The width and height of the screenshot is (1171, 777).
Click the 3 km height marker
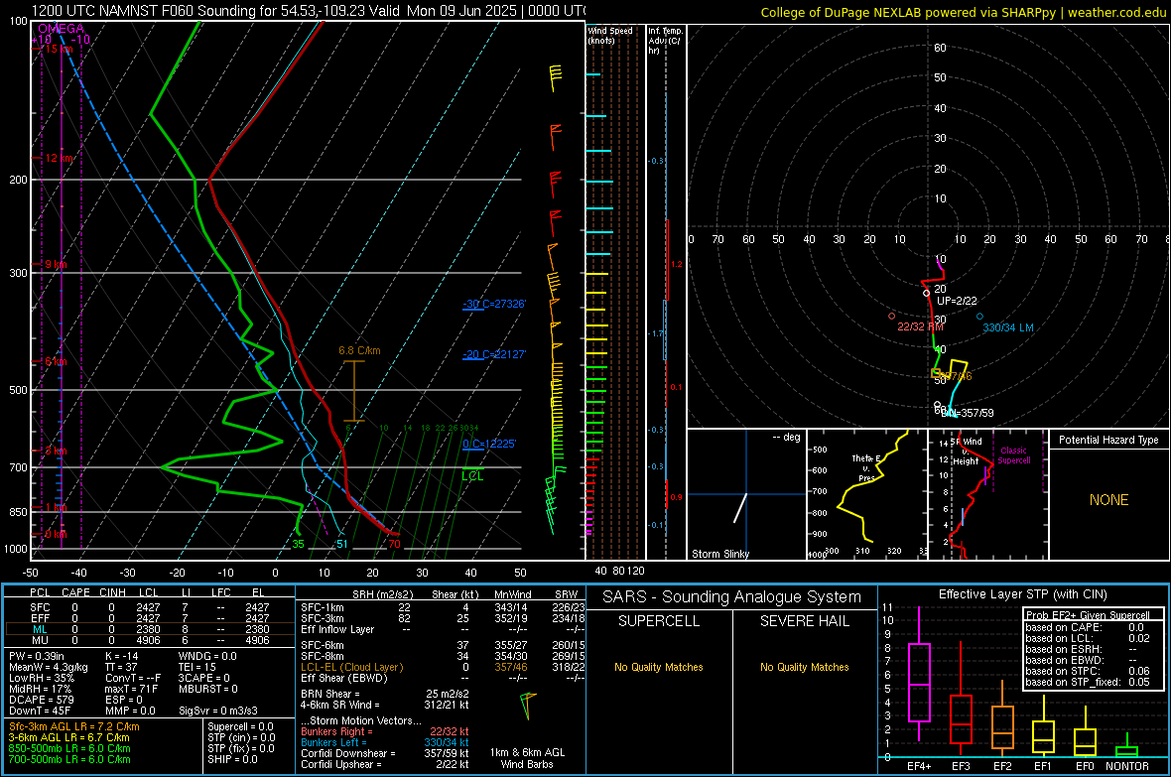pos(56,451)
